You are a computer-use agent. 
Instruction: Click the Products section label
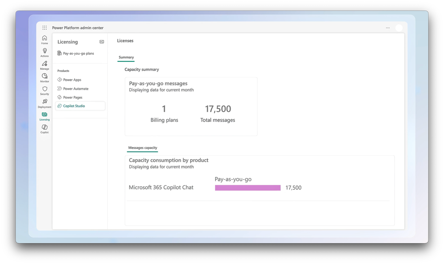[63, 71]
